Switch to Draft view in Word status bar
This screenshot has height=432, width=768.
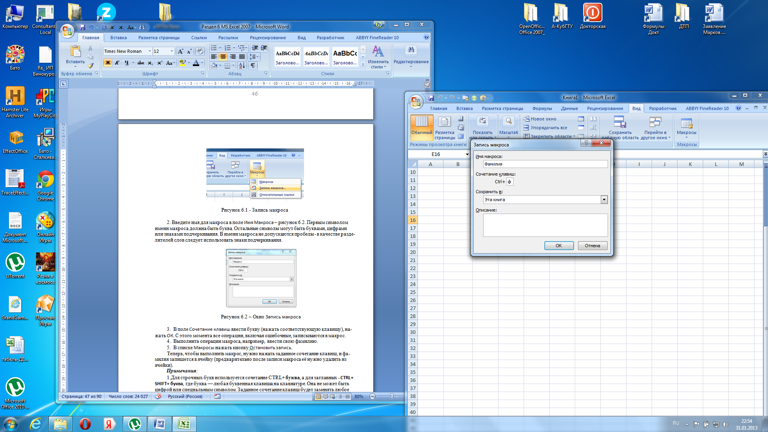pyautogui.click(x=347, y=396)
